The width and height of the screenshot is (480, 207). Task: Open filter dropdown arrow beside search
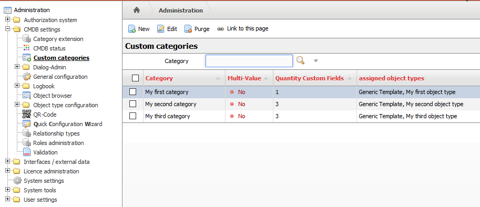(315, 61)
